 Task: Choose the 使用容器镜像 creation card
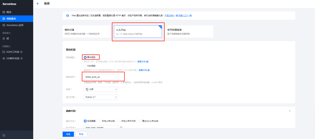[x=189, y=32]
